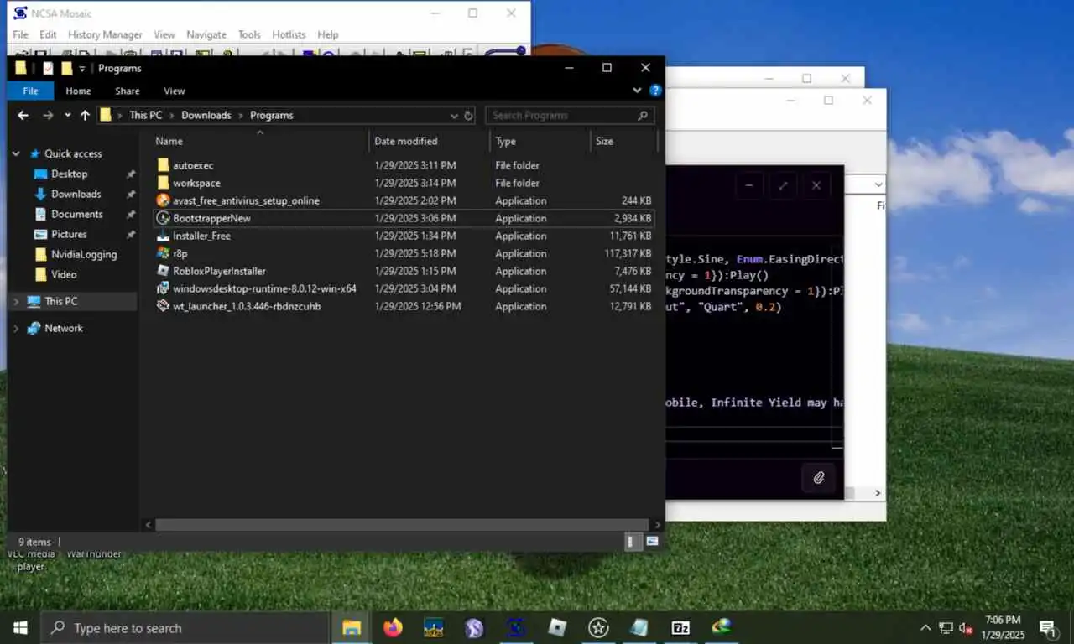Open NvidiaLogging in Quick access
The height and width of the screenshot is (644, 1074).
click(83, 254)
